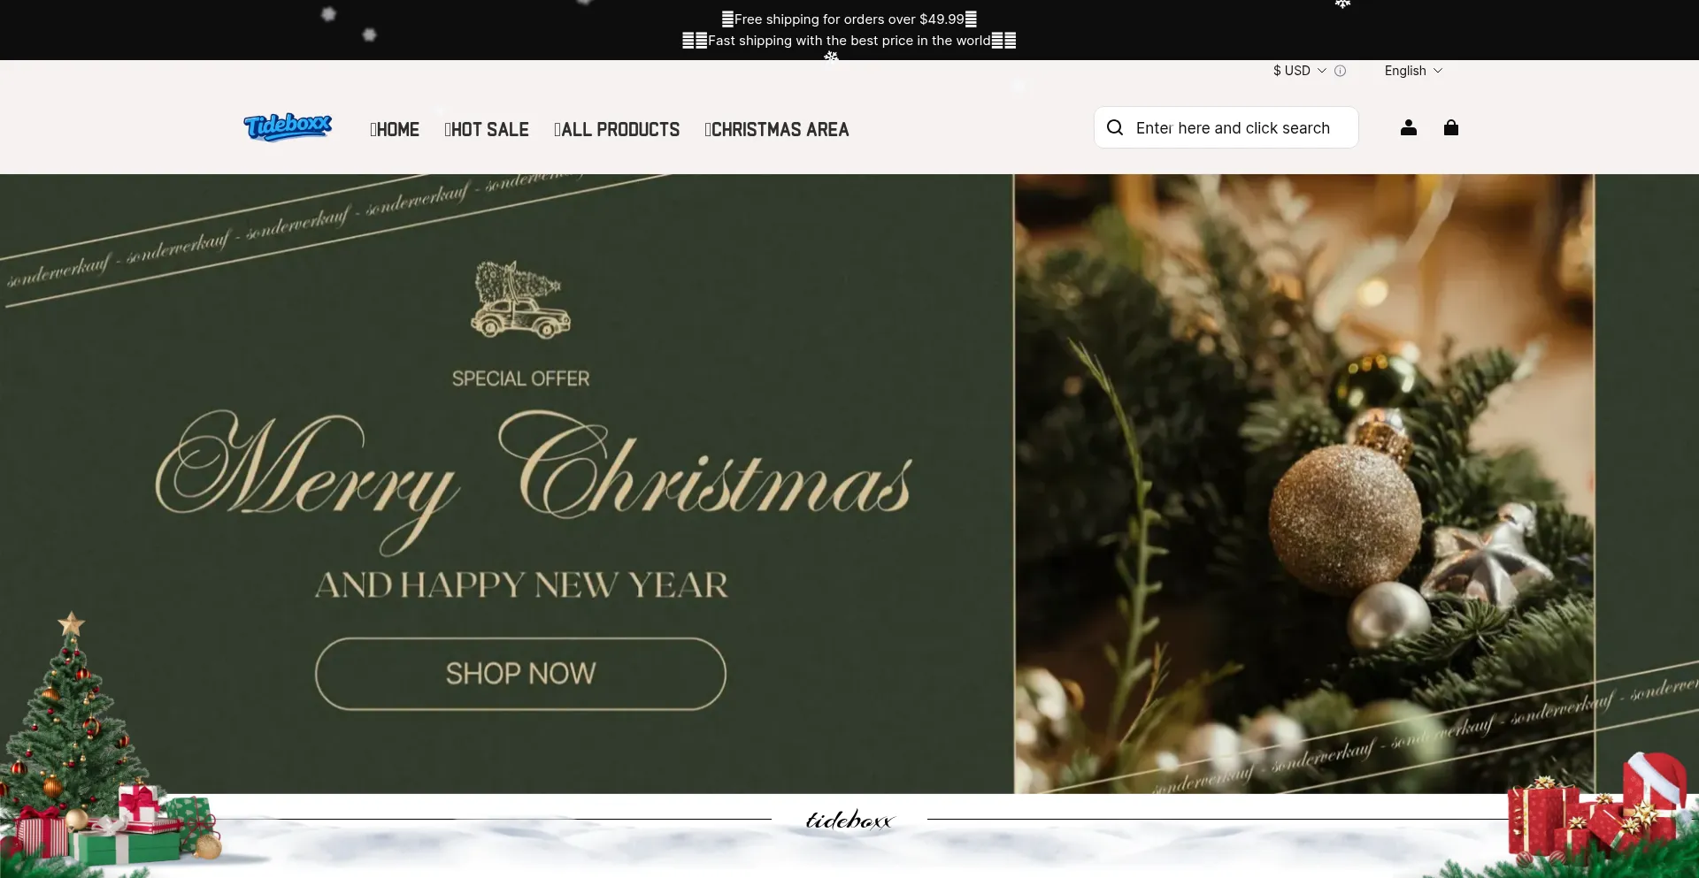
Task: Click the search magnifier icon
Action: click(1115, 127)
